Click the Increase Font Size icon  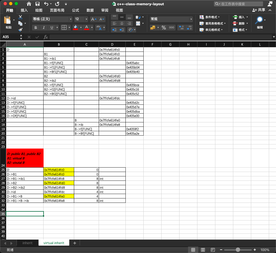(x=93, y=19)
